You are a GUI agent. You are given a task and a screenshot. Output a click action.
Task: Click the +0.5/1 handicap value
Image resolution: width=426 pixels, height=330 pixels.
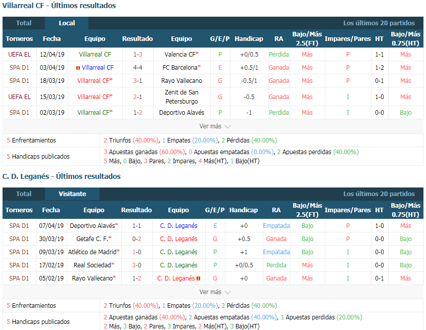249,67
